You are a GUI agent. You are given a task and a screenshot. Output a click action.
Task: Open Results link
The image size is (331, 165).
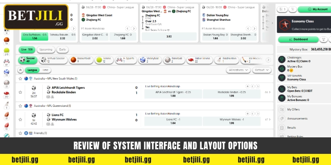(x=292, y=127)
